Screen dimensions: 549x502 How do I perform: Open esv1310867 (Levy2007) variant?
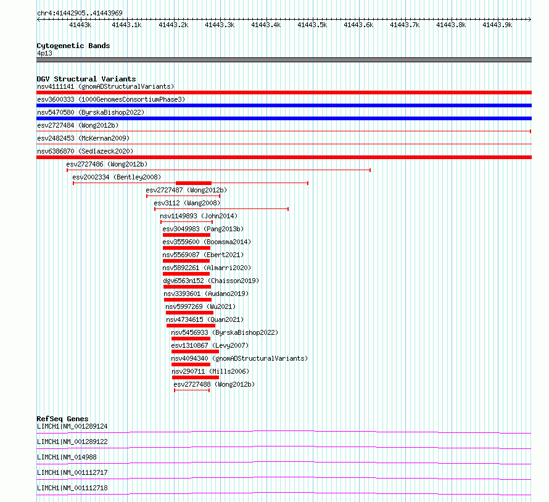(210, 345)
